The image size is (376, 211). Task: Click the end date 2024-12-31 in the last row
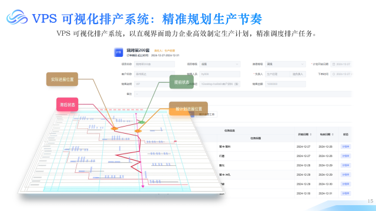click(325, 193)
